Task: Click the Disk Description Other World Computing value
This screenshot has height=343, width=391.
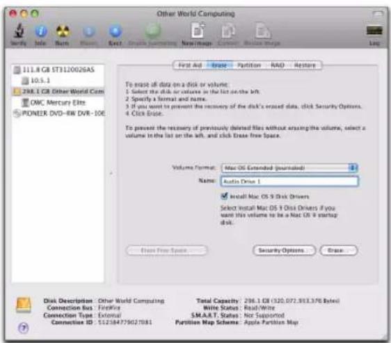Action: tap(131, 301)
